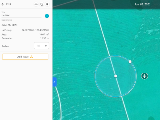This screenshot has width=160, height=120.
Task: Edit the Untitled title field
Action: [22, 15]
